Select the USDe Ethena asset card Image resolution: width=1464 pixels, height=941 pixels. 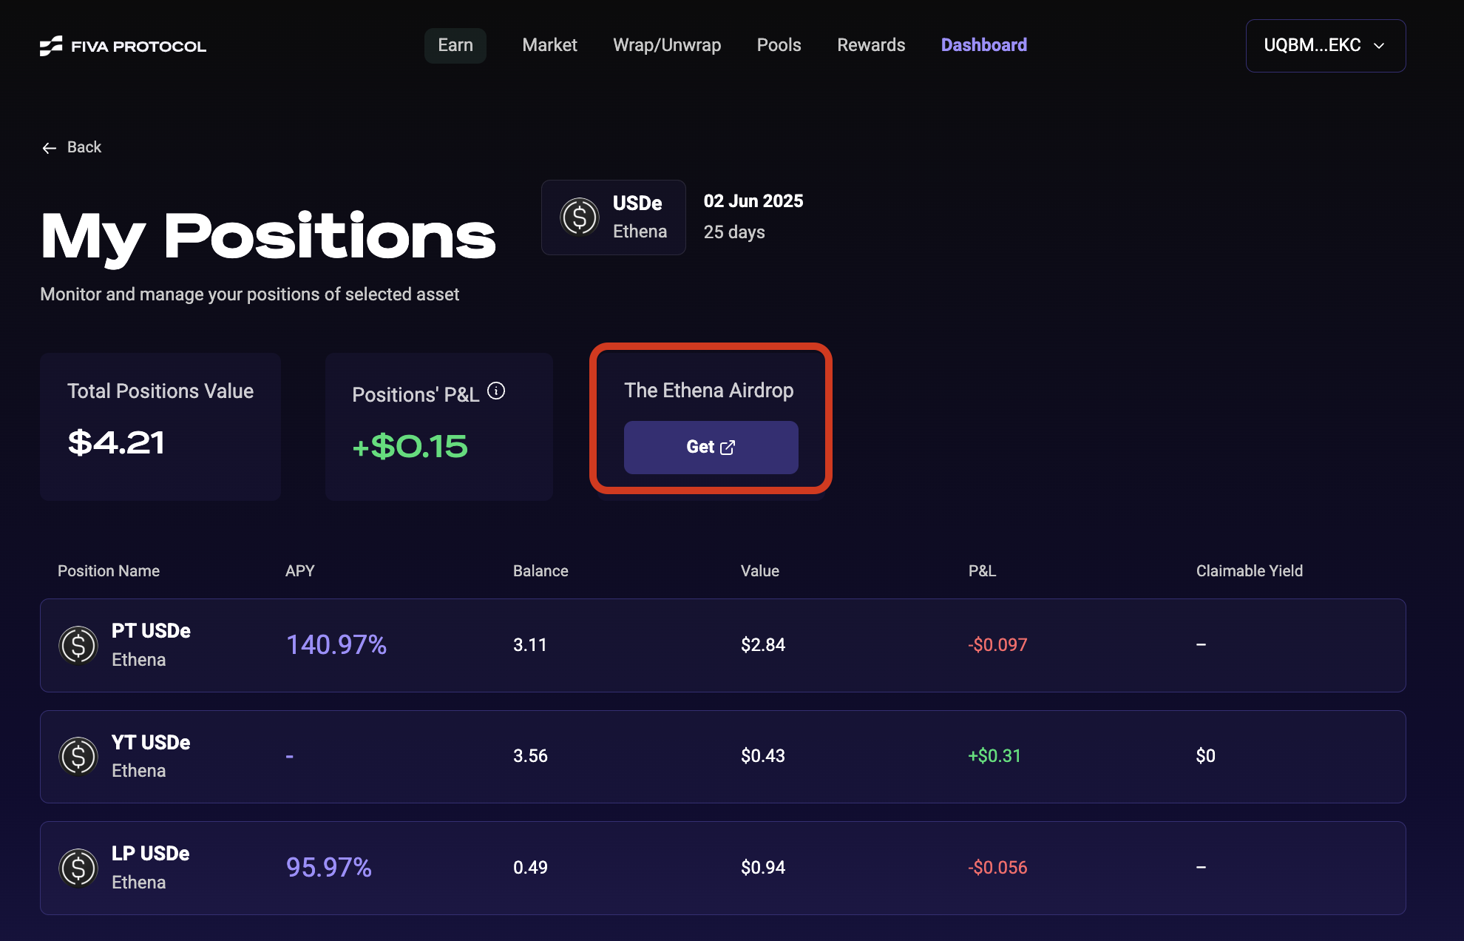click(614, 217)
